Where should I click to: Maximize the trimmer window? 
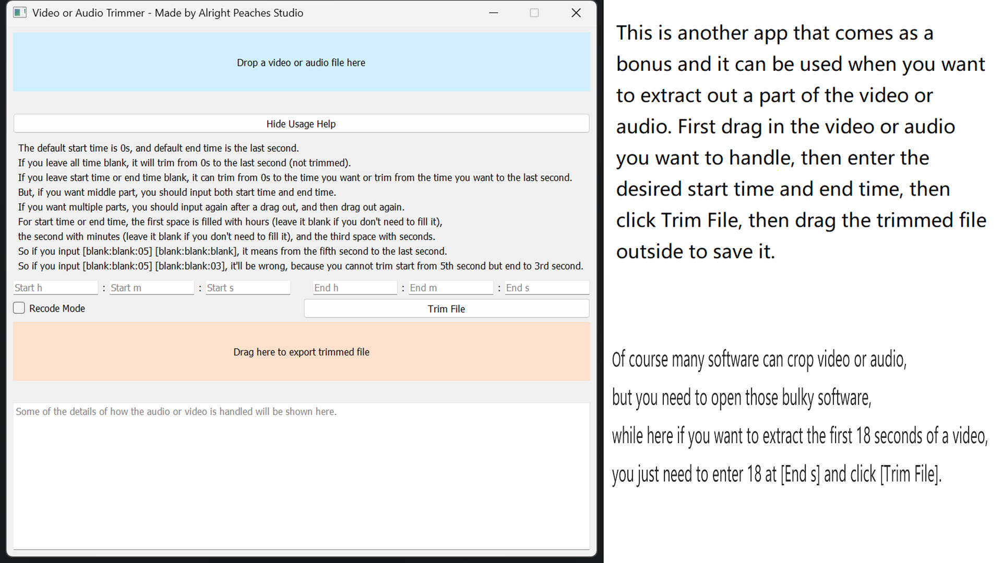pos(534,13)
